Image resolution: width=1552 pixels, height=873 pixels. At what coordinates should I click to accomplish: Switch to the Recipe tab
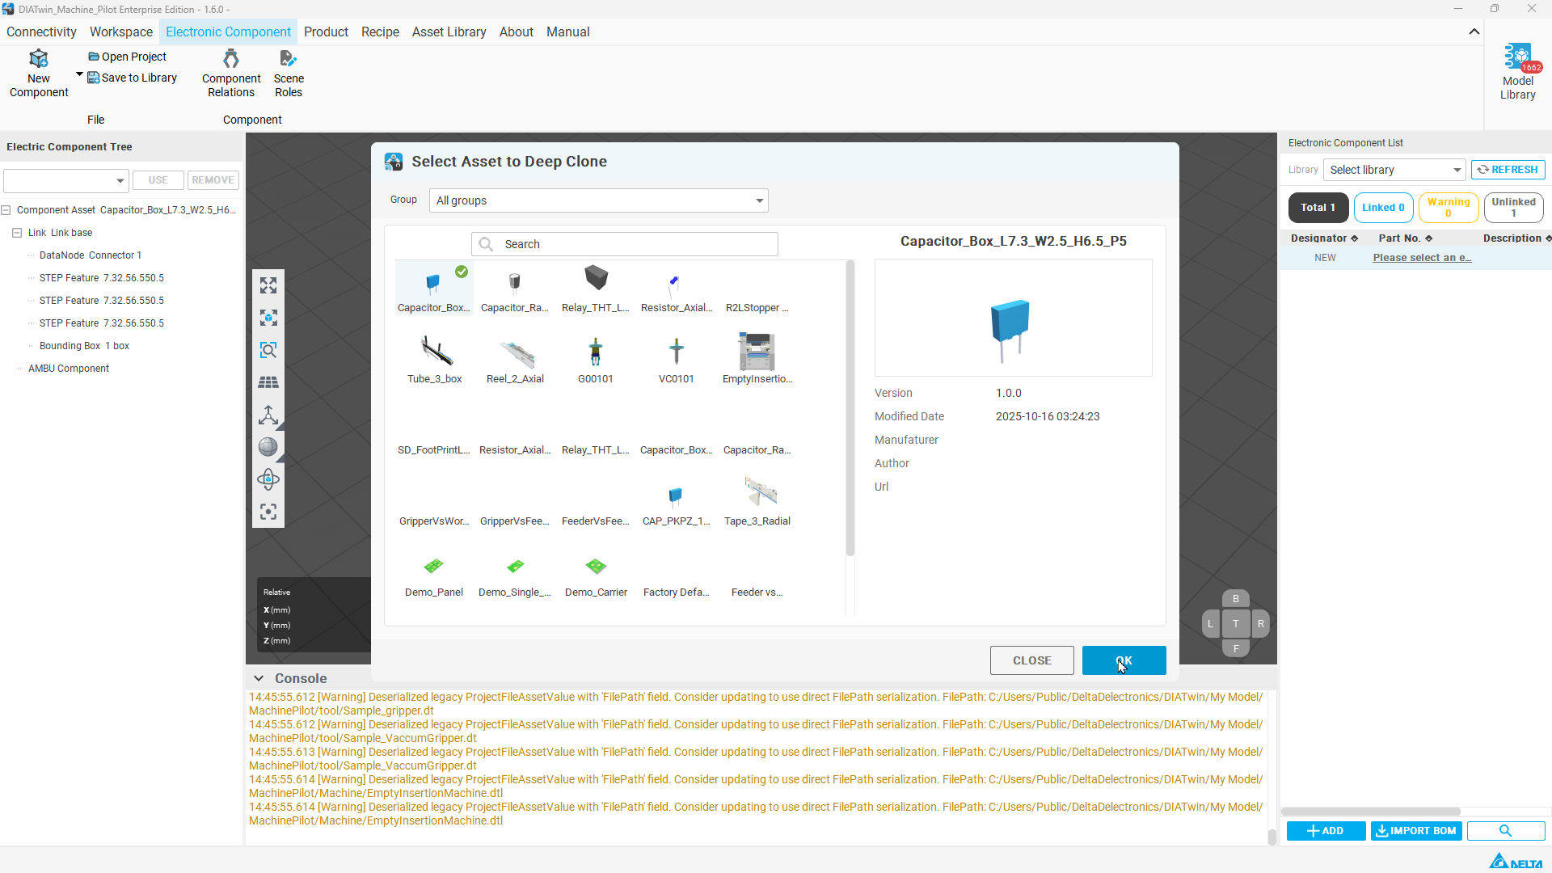tap(380, 32)
